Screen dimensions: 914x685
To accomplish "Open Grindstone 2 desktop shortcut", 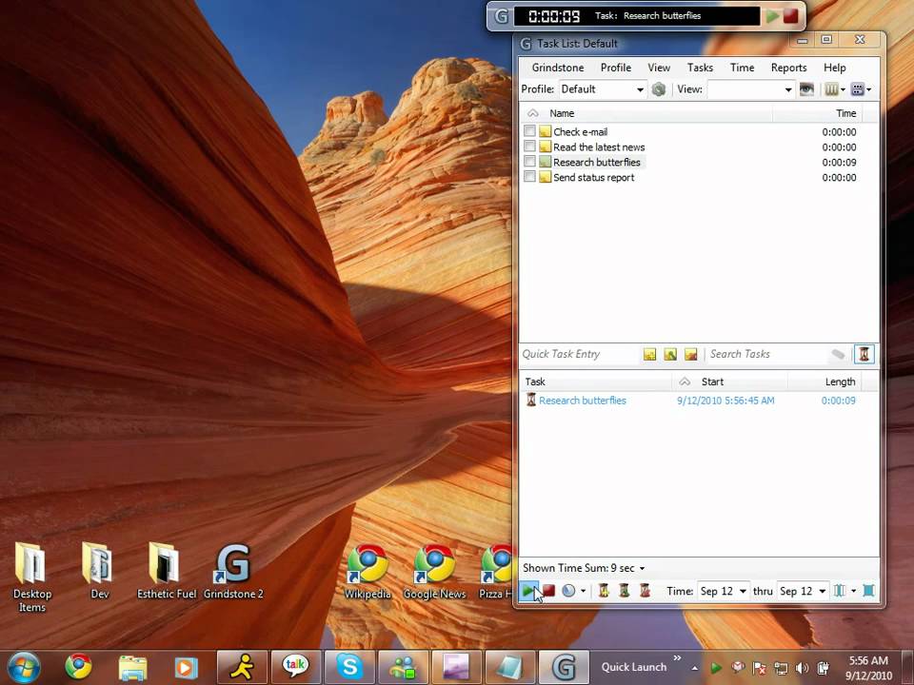I will 233,572.
